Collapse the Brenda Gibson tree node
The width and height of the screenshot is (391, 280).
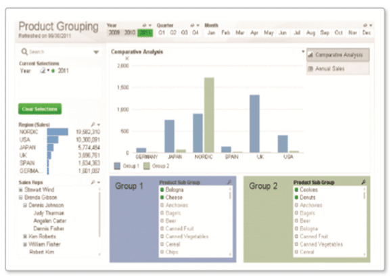tap(21, 197)
